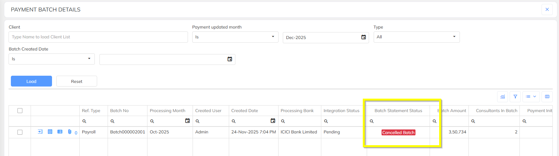Click the arrow-to-line icon in Payroll row
This screenshot has height=156, width=559.
click(40, 132)
